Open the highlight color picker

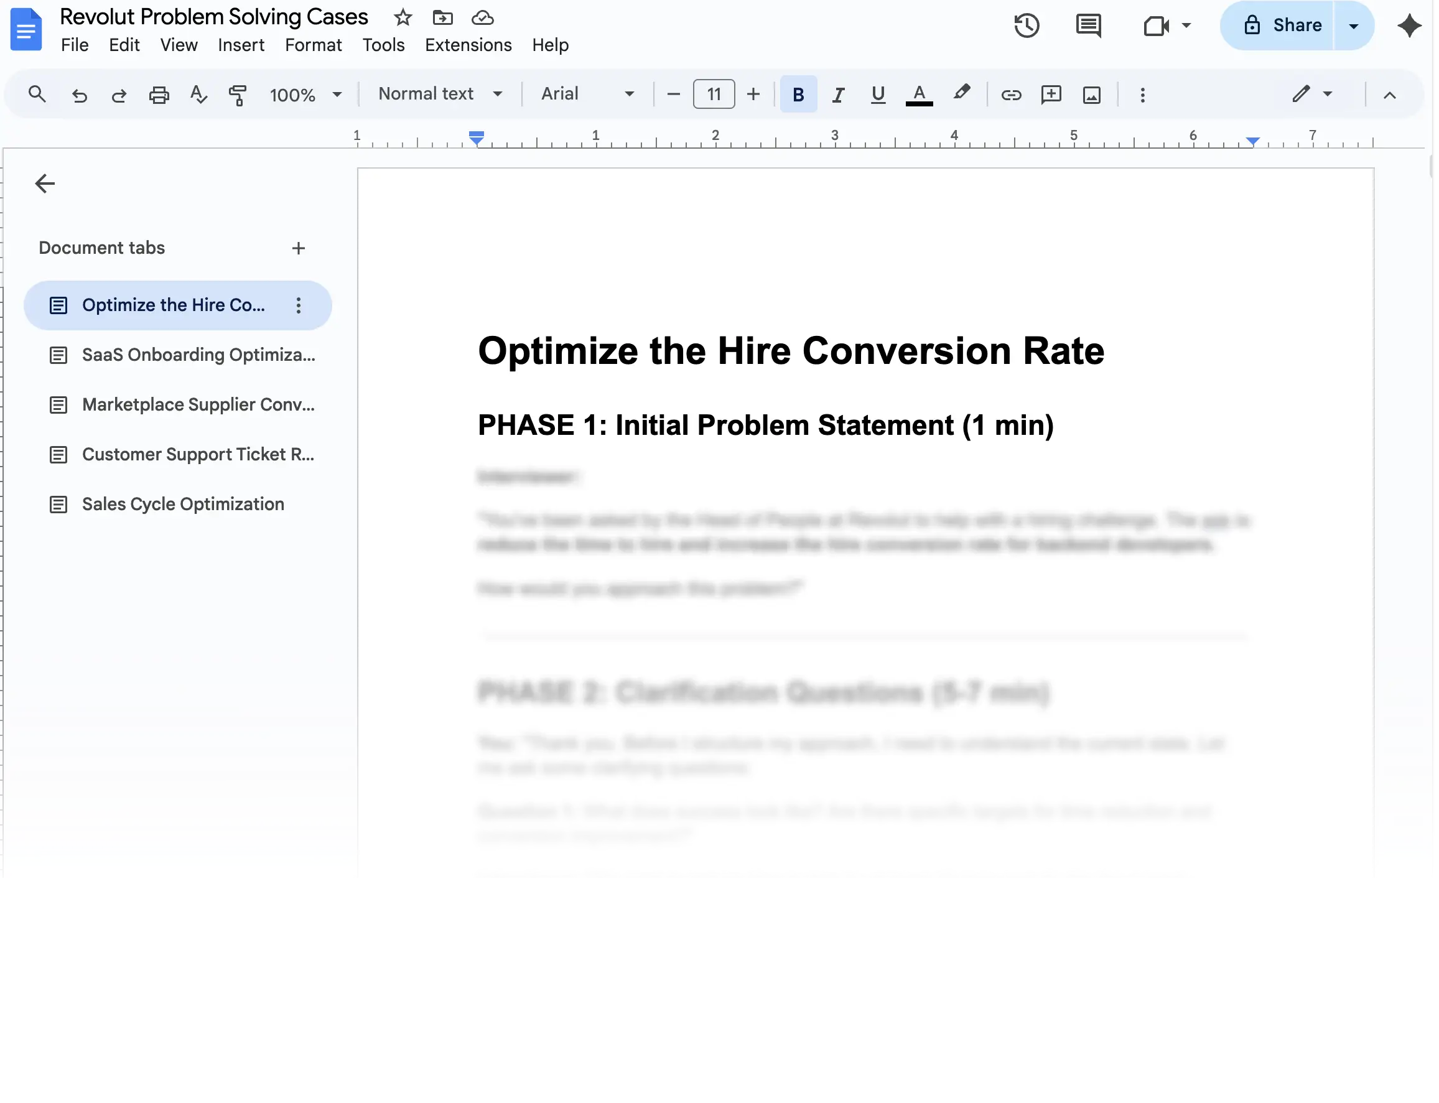(961, 93)
